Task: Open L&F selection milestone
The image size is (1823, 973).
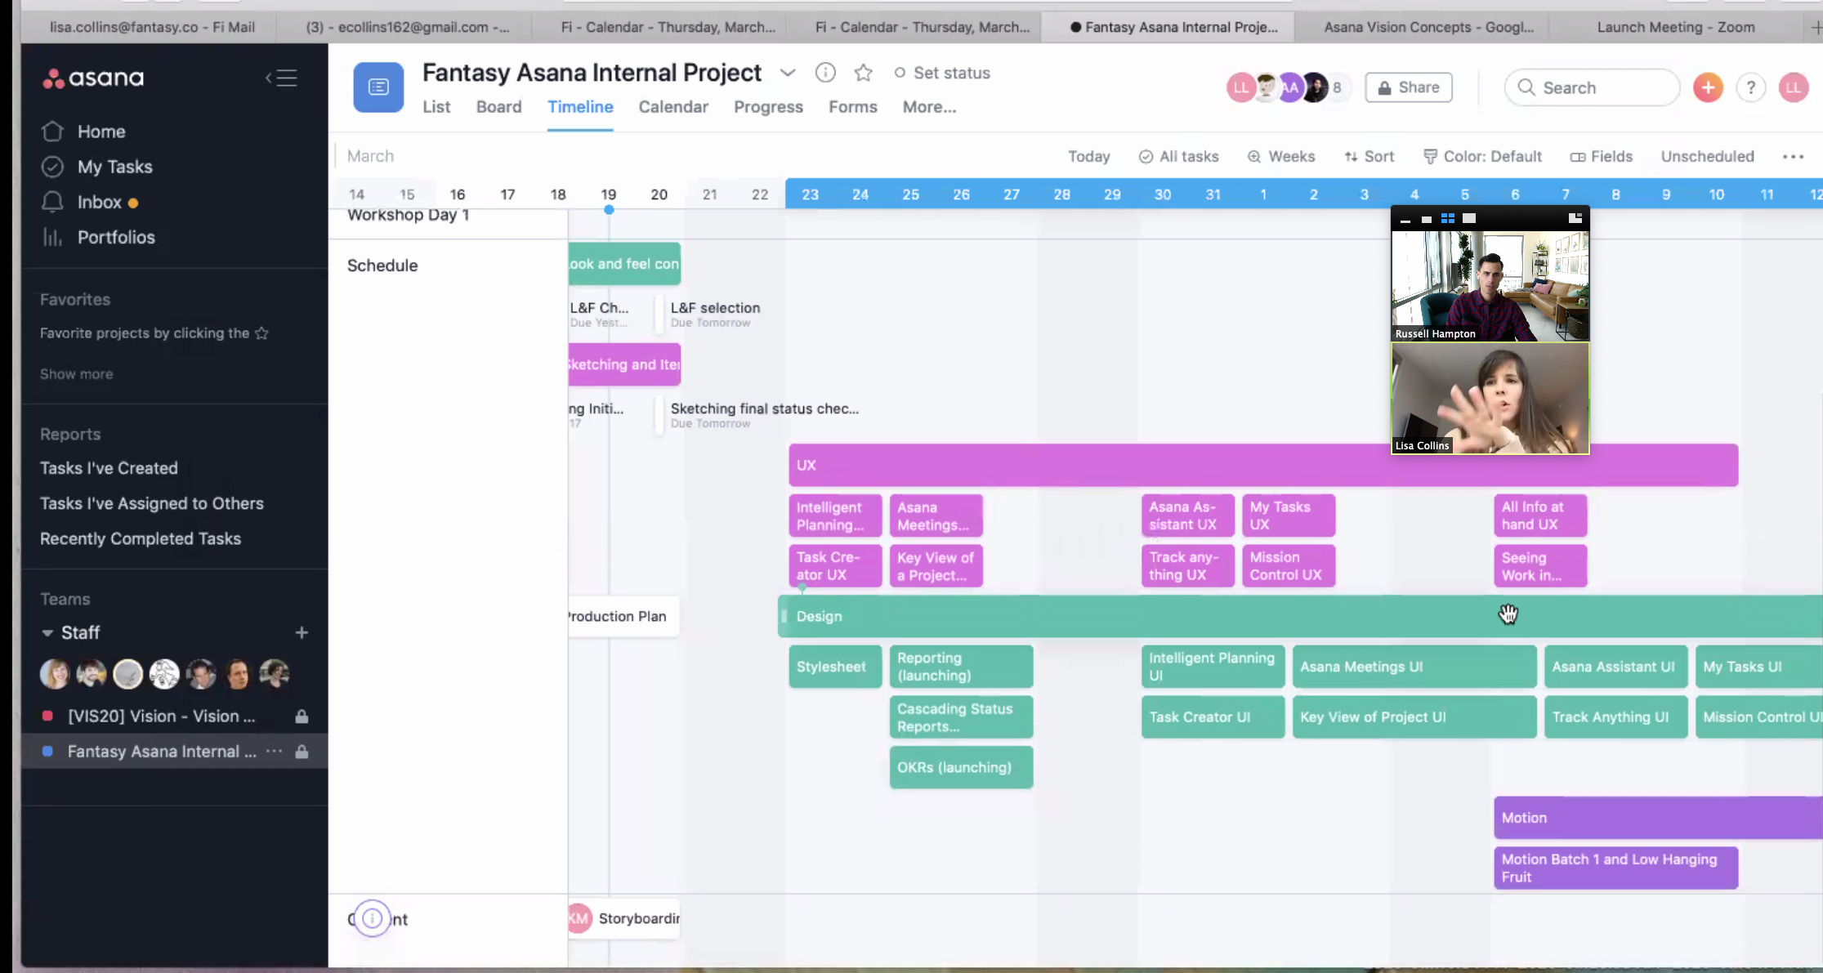Action: [x=715, y=314]
